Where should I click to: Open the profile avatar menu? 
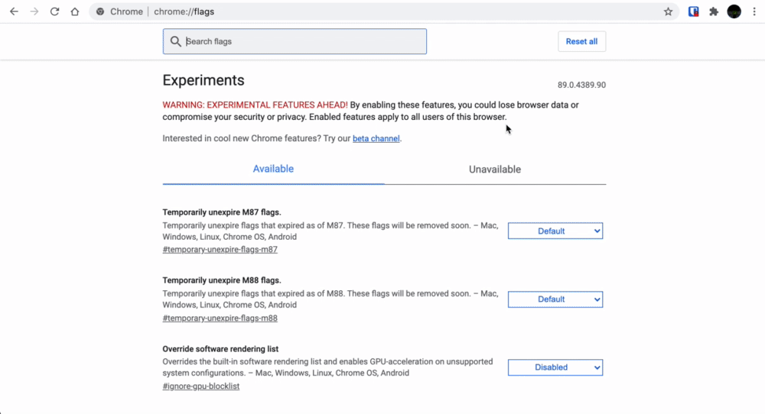point(734,11)
